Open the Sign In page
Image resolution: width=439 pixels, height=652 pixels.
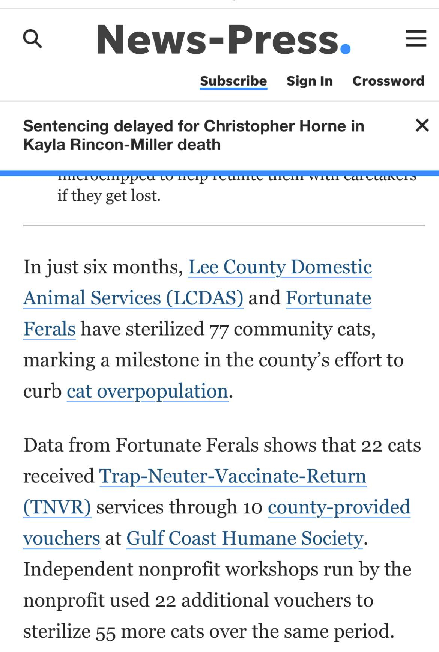[310, 81]
